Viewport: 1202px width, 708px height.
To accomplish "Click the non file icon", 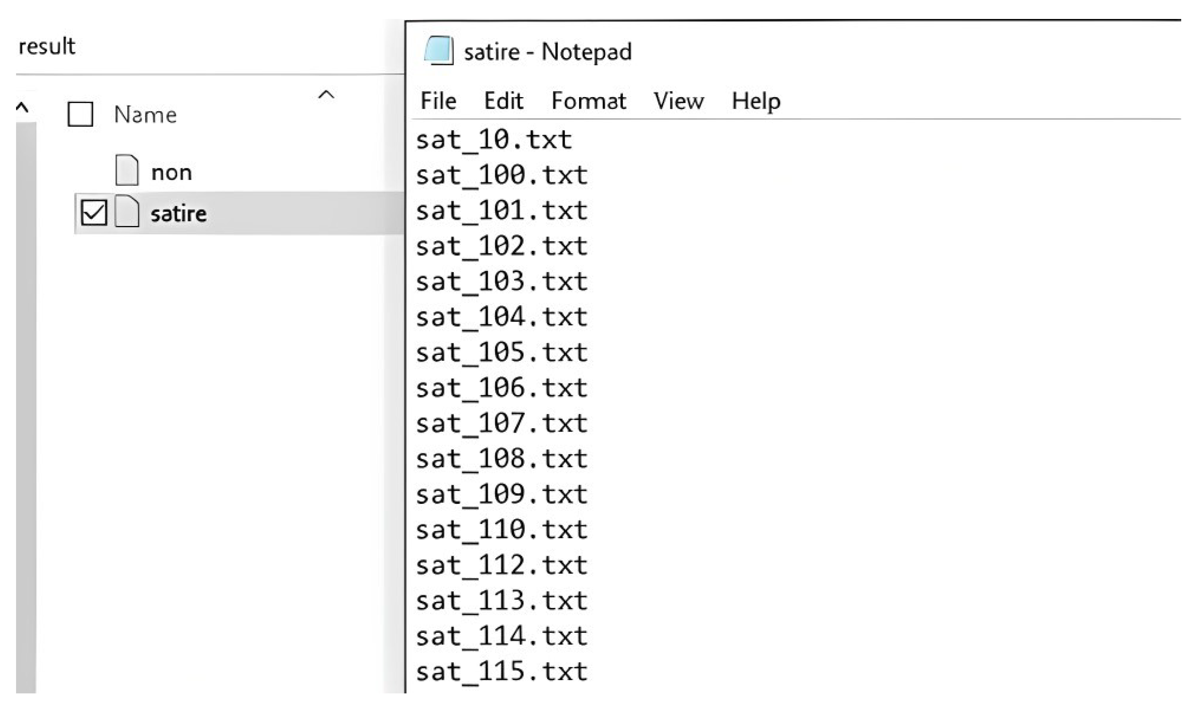I will click(127, 170).
